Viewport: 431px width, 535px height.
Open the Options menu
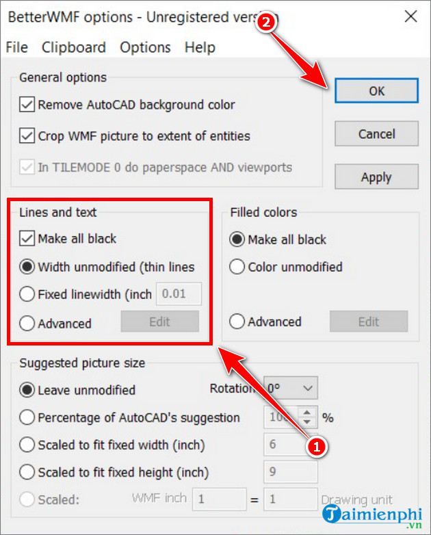pos(145,47)
